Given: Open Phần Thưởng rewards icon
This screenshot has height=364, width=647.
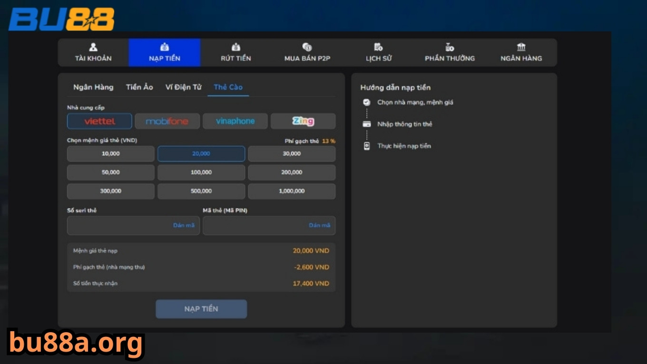Looking at the screenshot, I should (450, 48).
